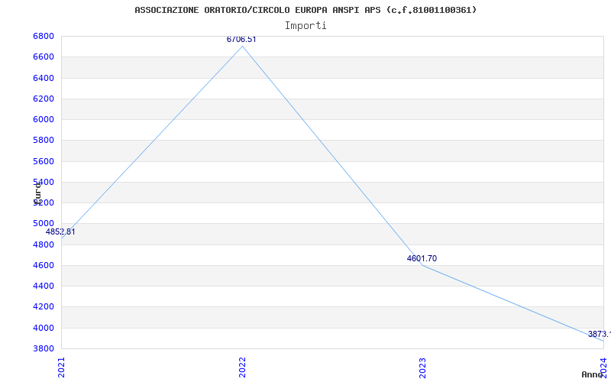This screenshot has width=611, height=382.
Task: Click the 2022 x-axis year label
Action: point(242,367)
